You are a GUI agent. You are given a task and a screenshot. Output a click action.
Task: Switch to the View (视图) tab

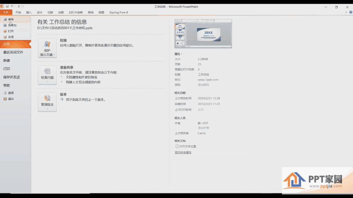tap(101, 12)
